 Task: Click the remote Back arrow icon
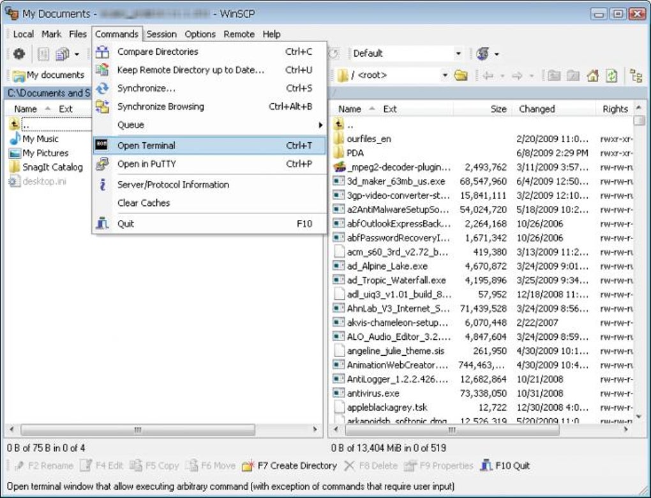(x=488, y=75)
